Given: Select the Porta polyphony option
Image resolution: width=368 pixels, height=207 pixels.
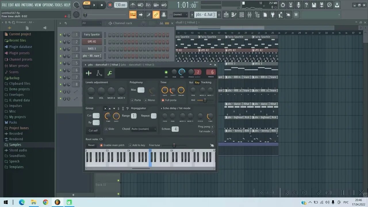Looking at the screenshot, I should pyautogui.click(x=136, y=100).
